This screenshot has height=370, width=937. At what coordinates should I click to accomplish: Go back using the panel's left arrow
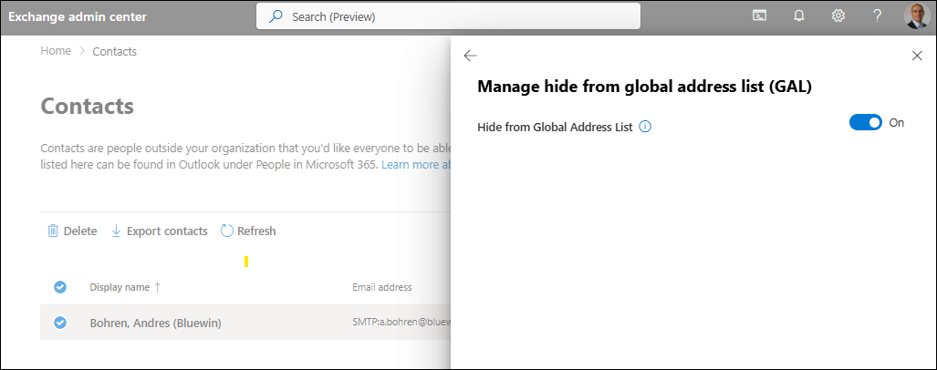click(x=470, y=56)
